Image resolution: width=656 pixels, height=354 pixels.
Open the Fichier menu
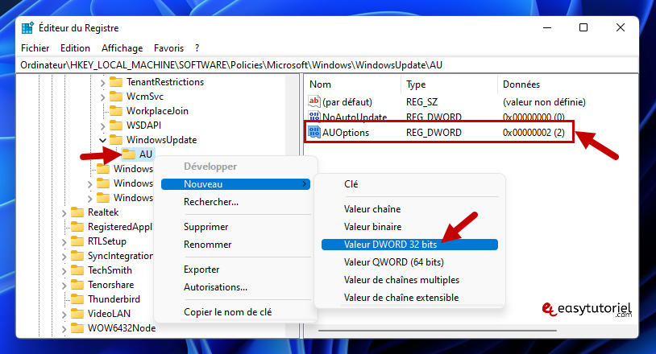35,48
